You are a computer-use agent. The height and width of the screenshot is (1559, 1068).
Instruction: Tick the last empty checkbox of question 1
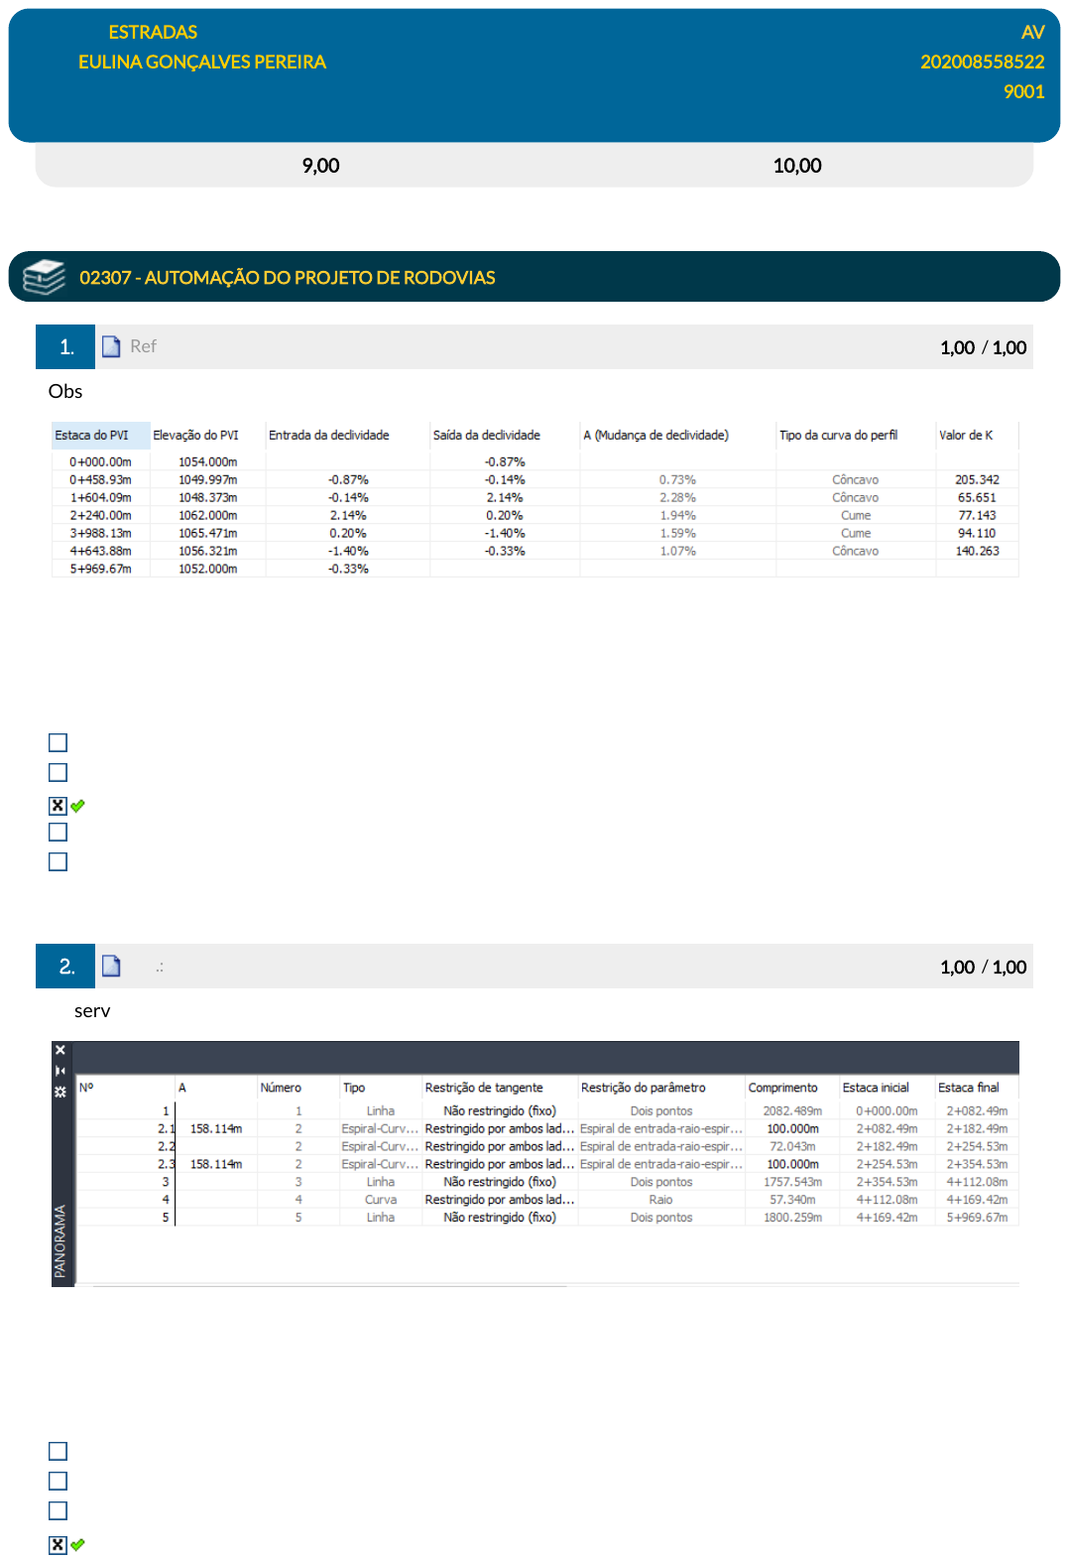(x=59, y=861)
